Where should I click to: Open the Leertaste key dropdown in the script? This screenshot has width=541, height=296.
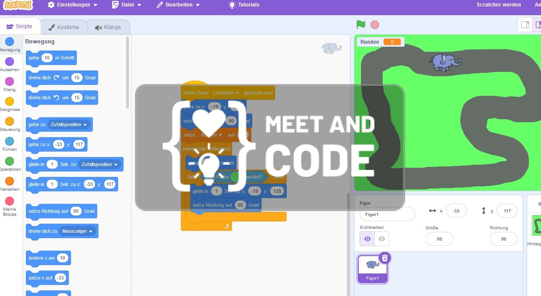(x=226, y=93)
